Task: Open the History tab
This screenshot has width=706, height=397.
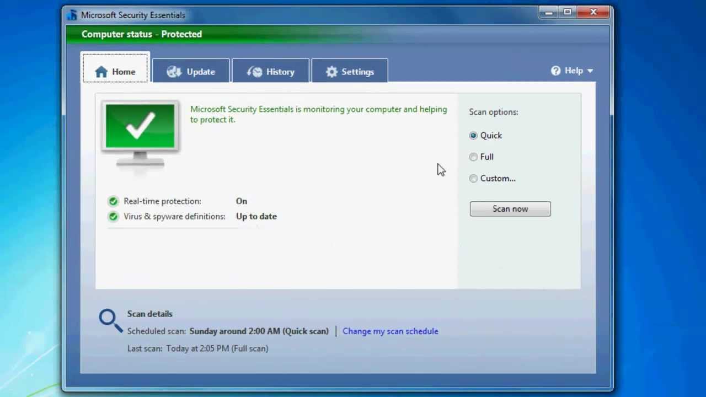Action: 270,71
